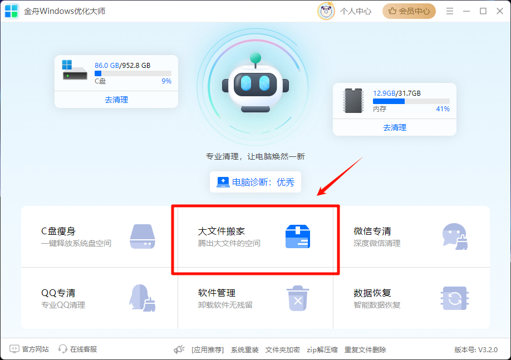Click the WeChat cleaning bubble icon
The image size is (511, 360).
455,236
